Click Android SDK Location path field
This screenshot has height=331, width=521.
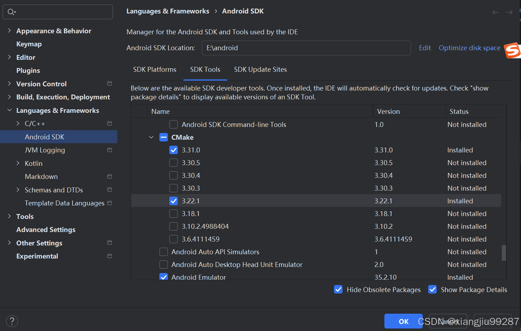(306, 48)
